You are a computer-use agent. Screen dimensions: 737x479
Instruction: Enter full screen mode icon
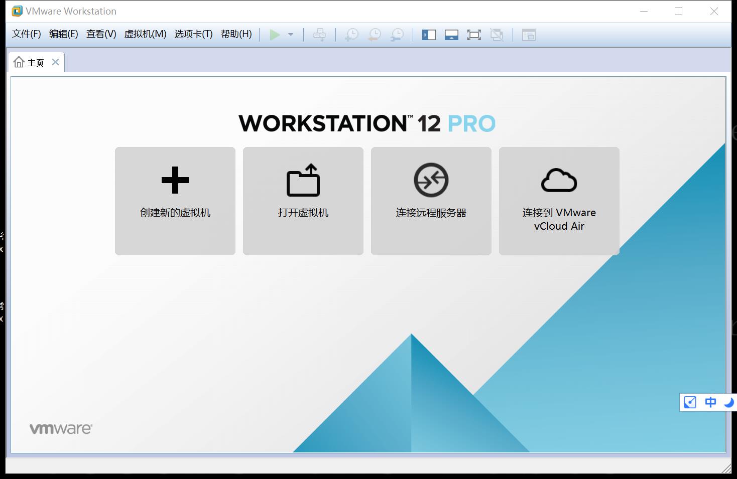point(474,35)
